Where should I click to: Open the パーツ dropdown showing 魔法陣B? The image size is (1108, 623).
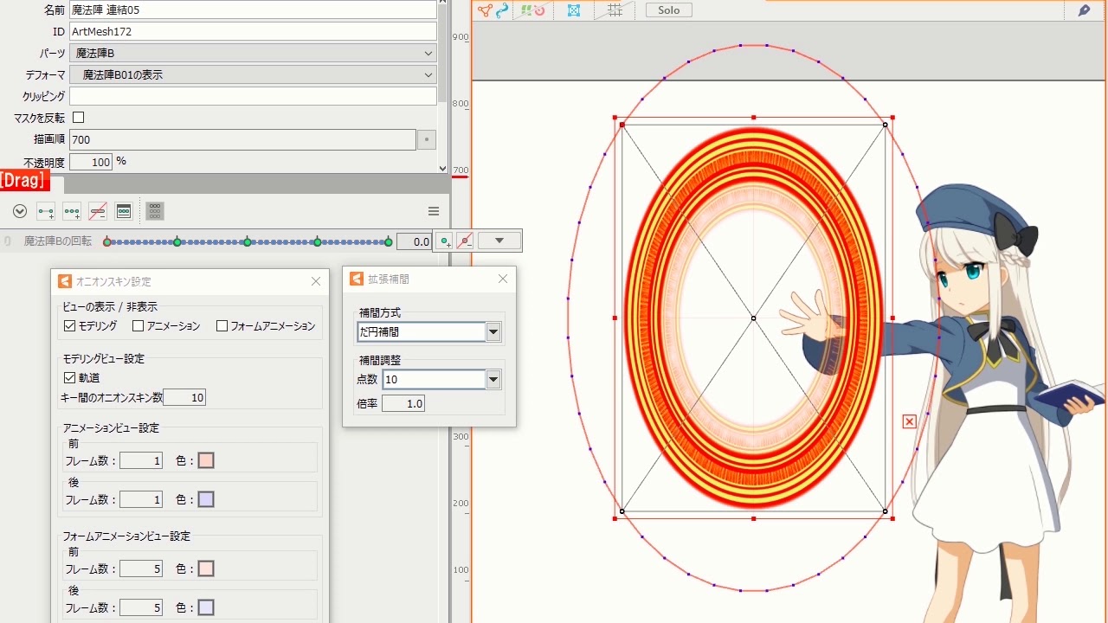tap(253, 54)
